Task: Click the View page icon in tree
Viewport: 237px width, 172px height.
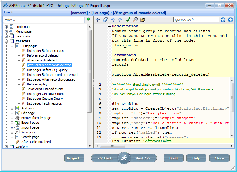Action: (18, 132)
